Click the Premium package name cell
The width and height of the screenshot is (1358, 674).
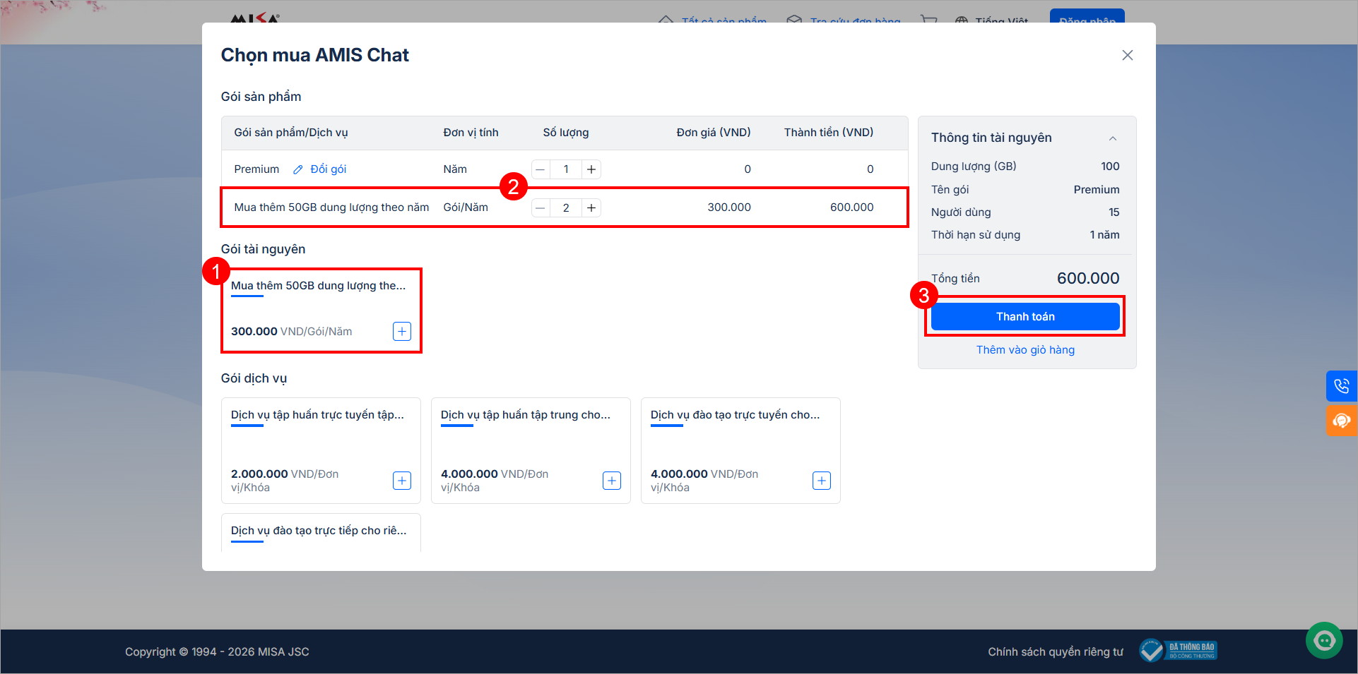256,169
